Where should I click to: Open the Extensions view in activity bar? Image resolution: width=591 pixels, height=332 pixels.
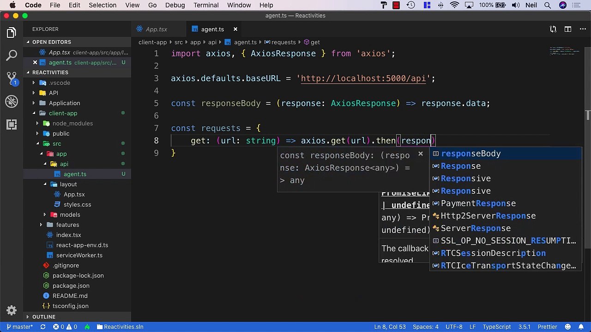pos(12,124)
